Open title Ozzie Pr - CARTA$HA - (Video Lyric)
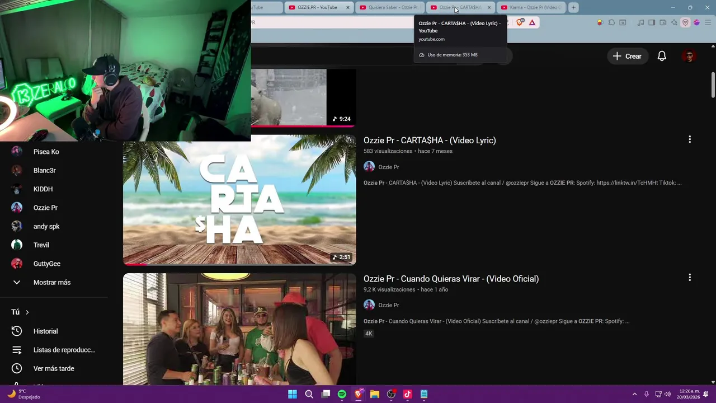Viewport: 716px width, 403px height. click(x=430, y=140)
